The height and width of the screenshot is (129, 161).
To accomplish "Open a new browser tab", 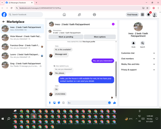I will point(36,3).
